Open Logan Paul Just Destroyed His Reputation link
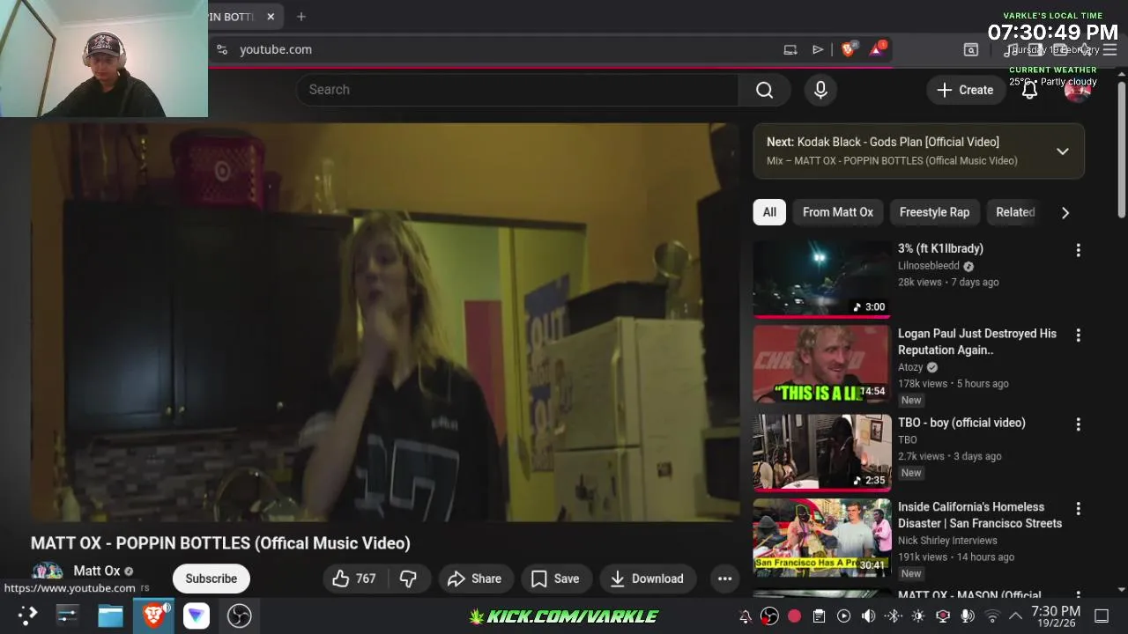The width and height of the screenshot is (1128, 634). coord(977,342)
